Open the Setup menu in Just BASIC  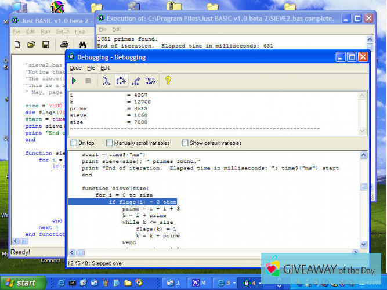click(62, 31)
